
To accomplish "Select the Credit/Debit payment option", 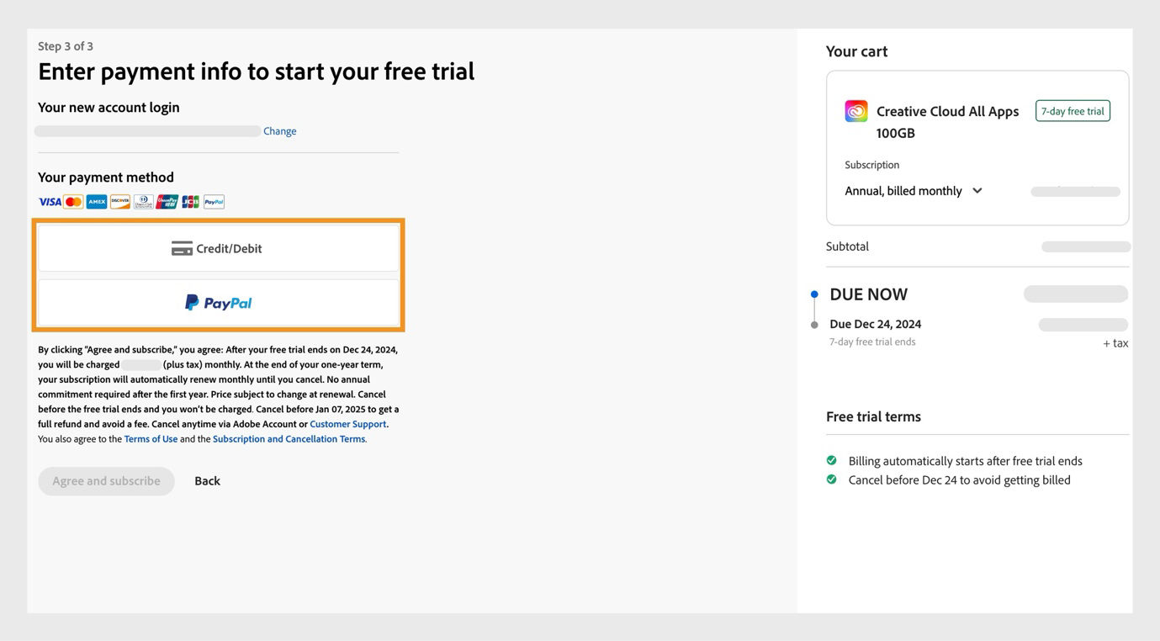I will point(219,248).
